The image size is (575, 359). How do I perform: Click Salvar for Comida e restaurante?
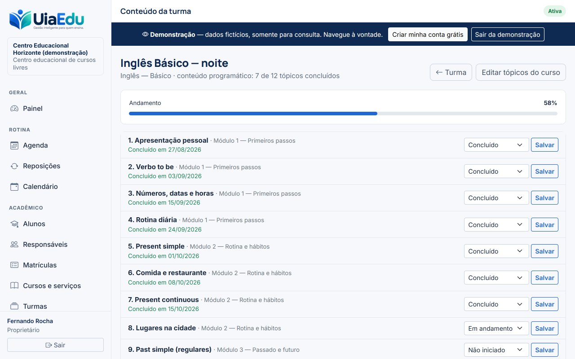tap(544, 278)
